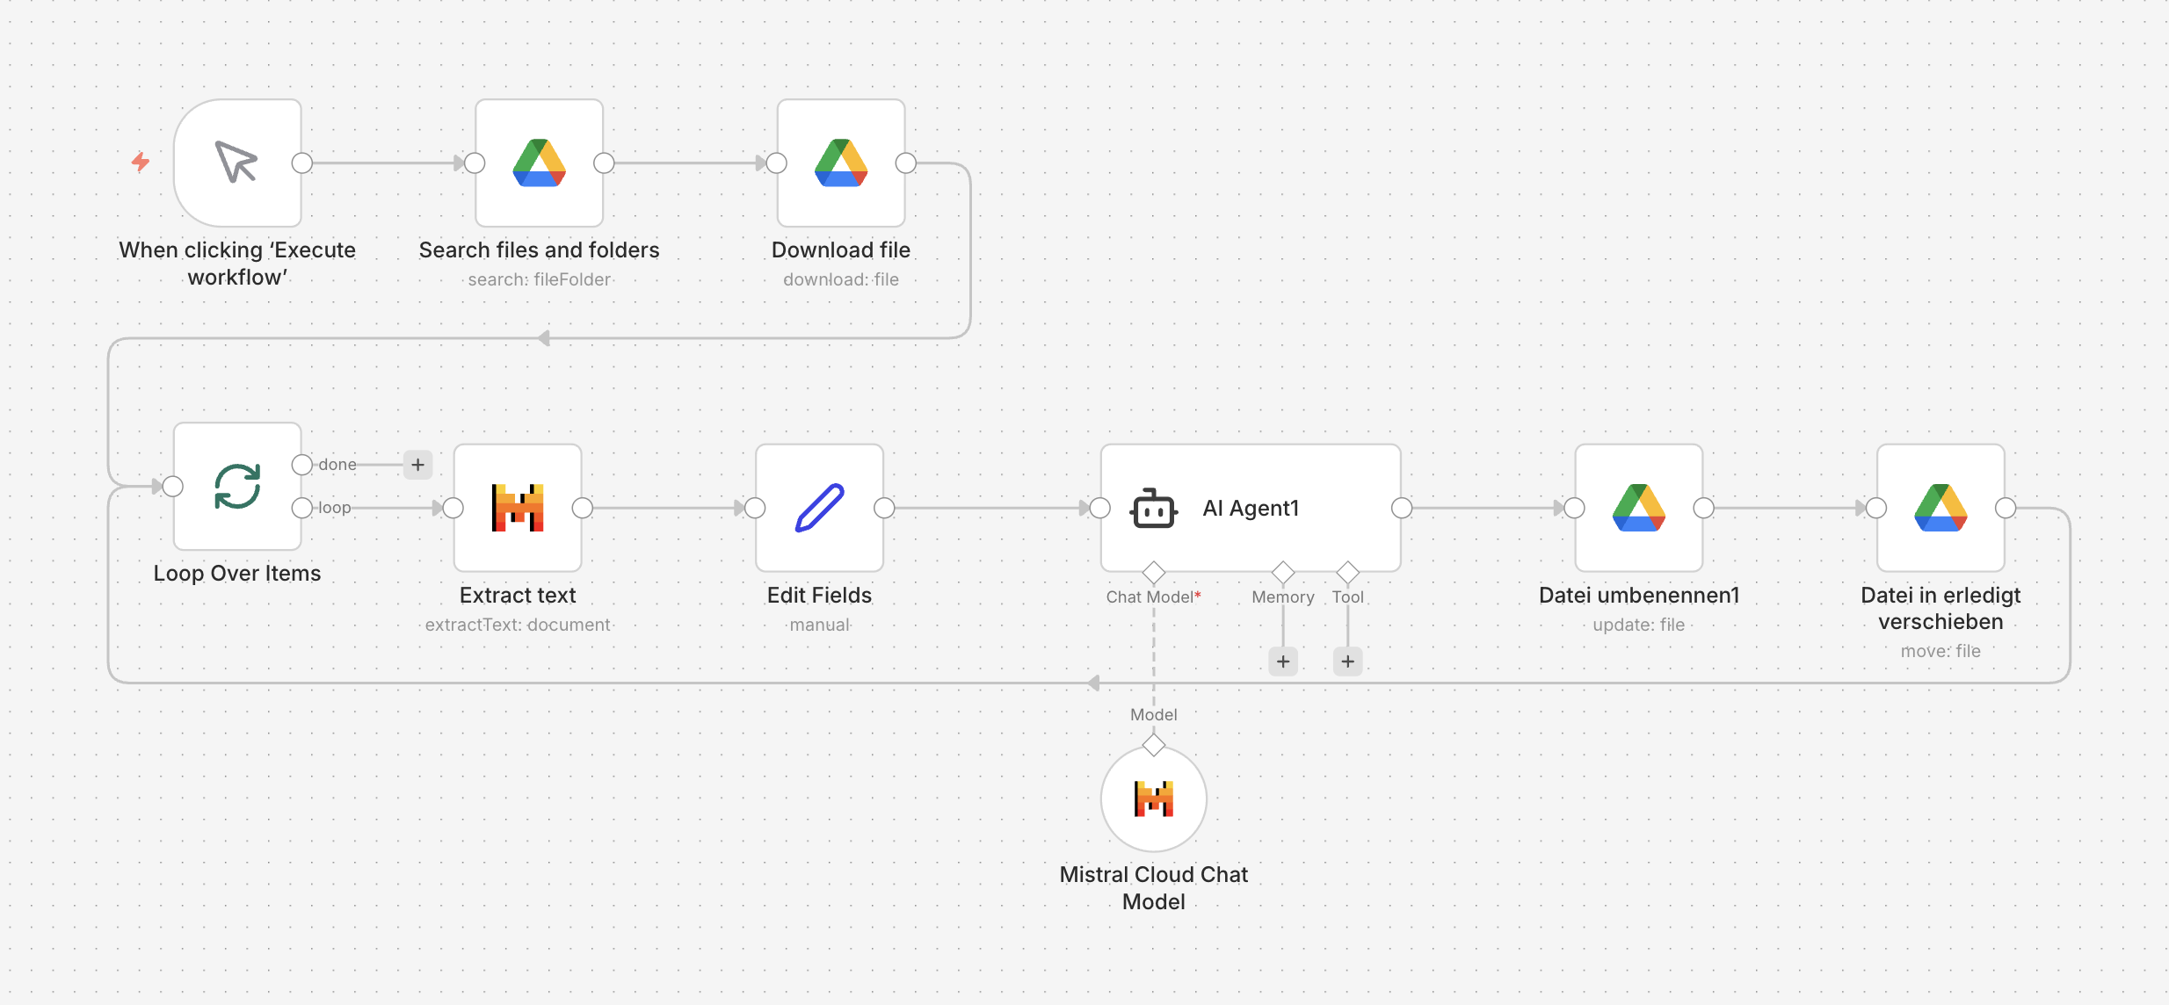The width and height of the screenshot is (2169, 1005).
Task: Open the 'When clicking Execute workflow' trigger node
Action: (237, 163)
